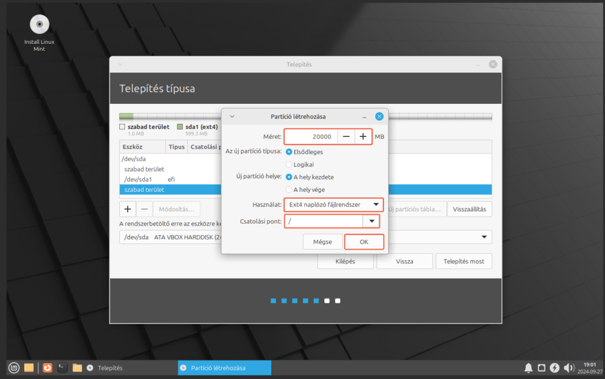Screen dimensions: 605x379
Task: Increase partition size with the plus stepper
Action: 363,136
